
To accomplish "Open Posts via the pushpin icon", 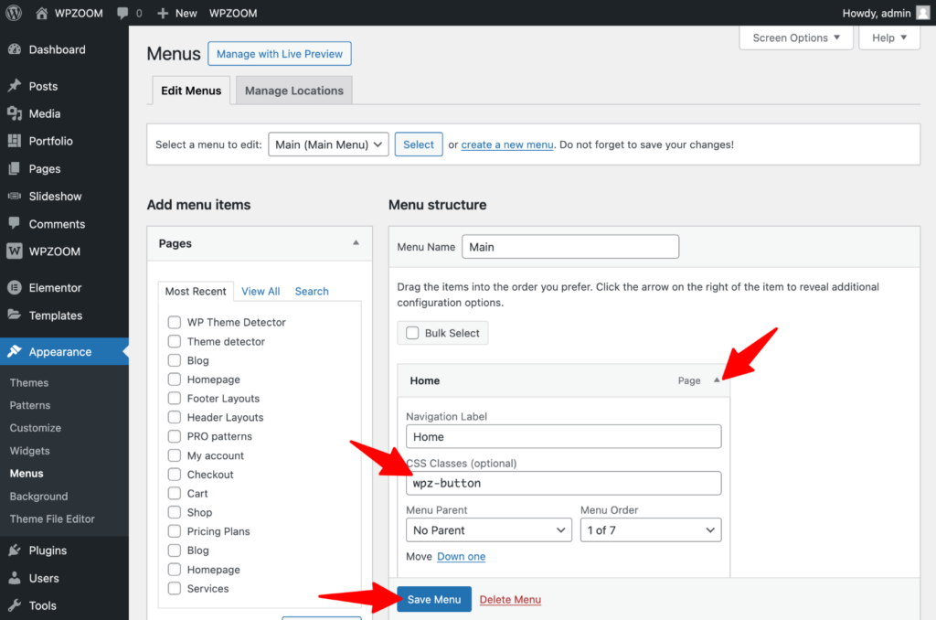I will tap(15, 86).
